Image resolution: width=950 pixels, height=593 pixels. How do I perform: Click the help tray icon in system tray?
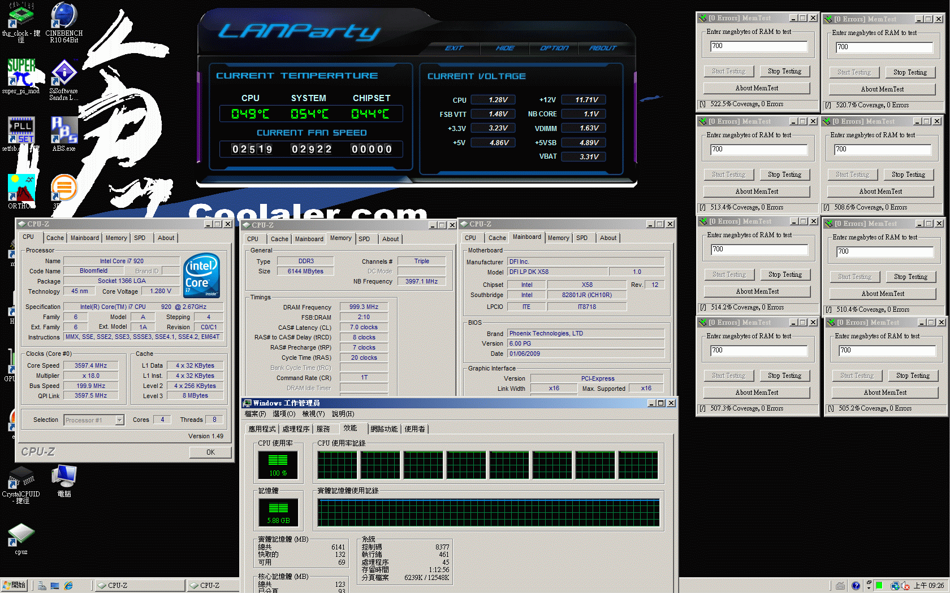[x=856, y=586]
